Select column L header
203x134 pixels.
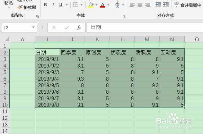pos(122,39)
